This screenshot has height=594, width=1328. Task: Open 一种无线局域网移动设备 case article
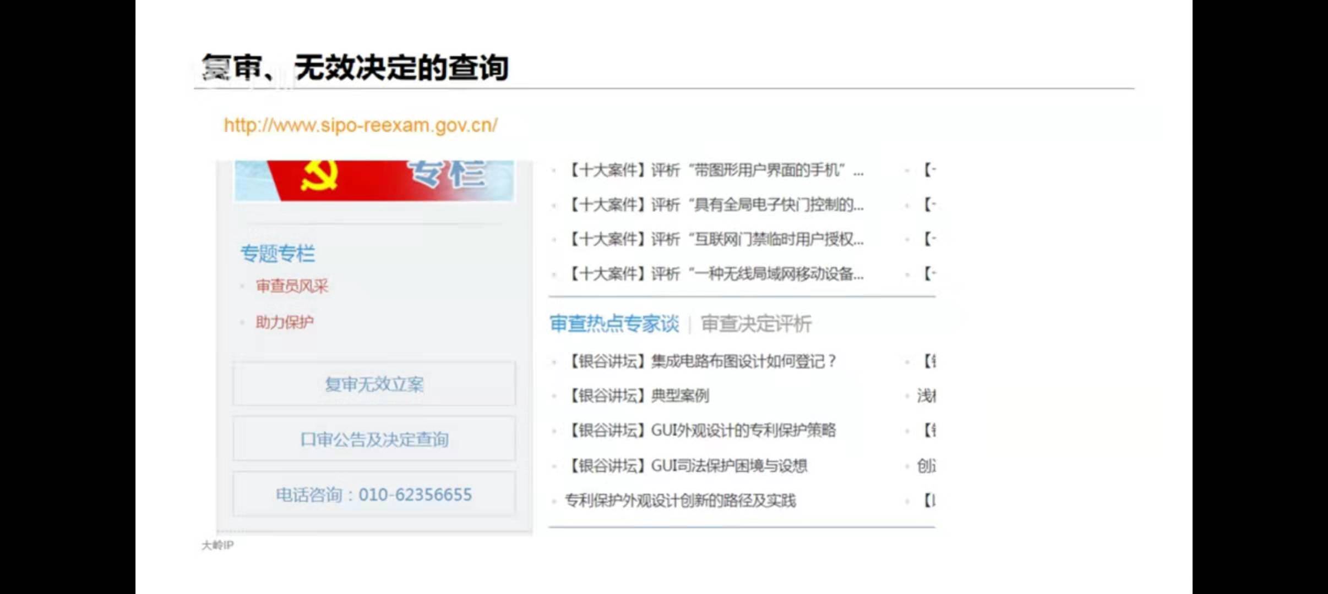click(716, 273)
